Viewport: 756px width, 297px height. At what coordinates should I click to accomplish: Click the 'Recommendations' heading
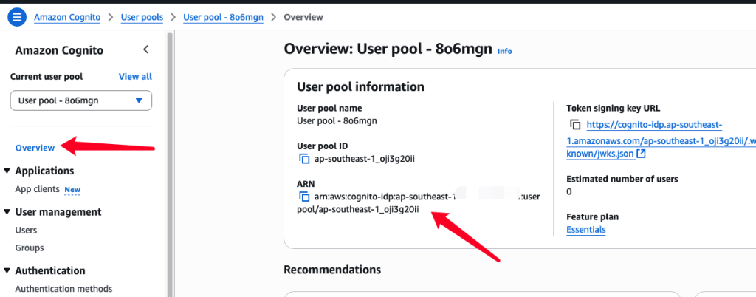click(332, 269)
